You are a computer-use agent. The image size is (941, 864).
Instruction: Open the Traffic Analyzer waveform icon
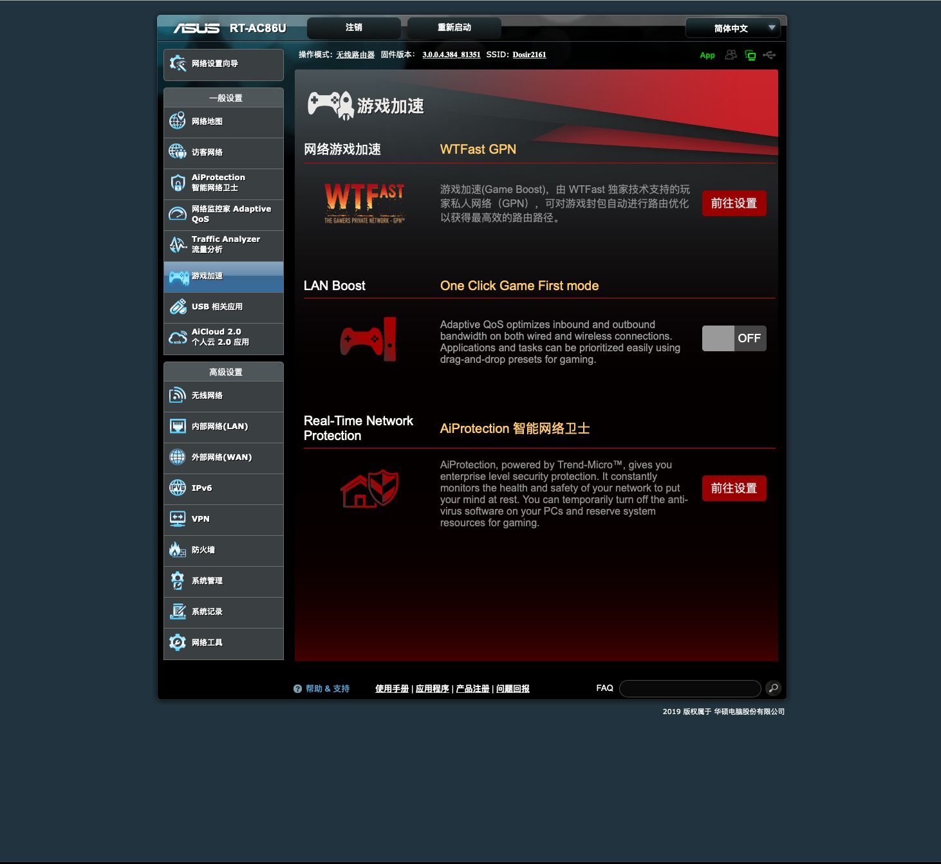pyautogui.click(x=178, y=244)
